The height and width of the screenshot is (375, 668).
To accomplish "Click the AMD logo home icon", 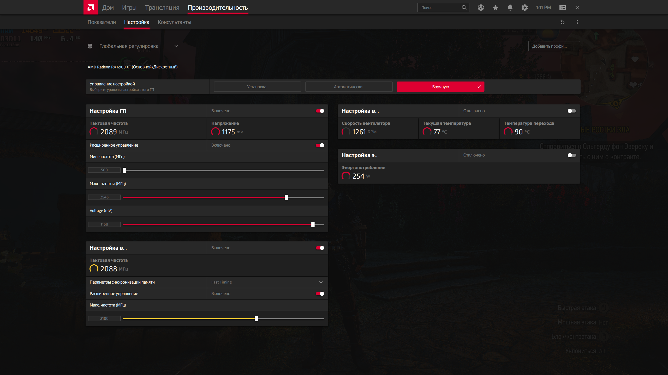I will pos(91,7).
